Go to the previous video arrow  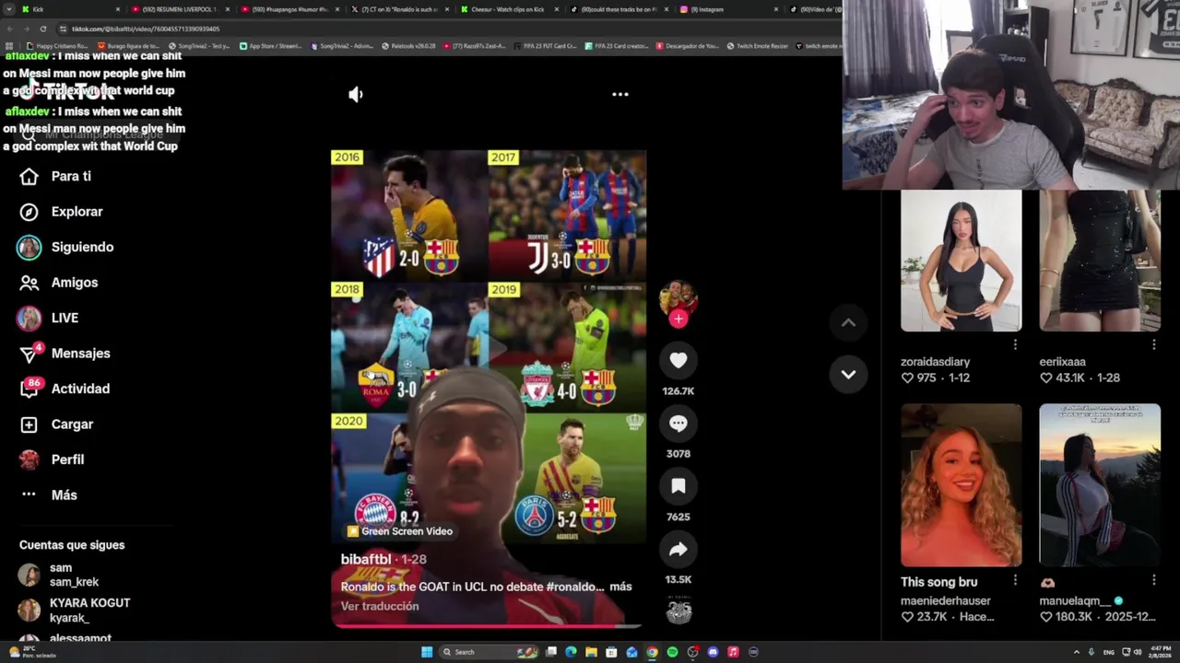pos(848,322)
